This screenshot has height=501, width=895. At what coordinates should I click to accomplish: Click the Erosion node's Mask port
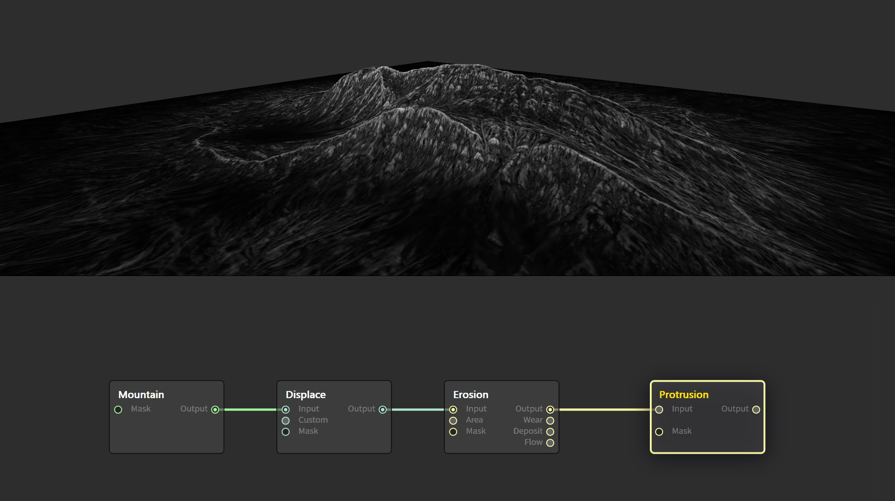[453, 432]
